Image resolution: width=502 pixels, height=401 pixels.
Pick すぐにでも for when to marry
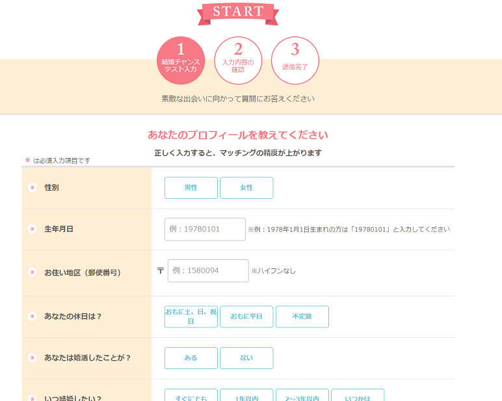(191, 396)
